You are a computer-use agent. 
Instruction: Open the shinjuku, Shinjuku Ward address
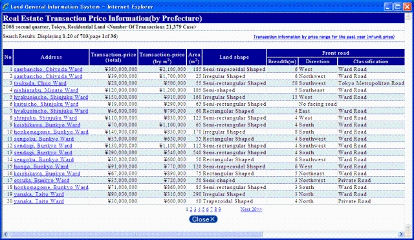pos(45,118)
